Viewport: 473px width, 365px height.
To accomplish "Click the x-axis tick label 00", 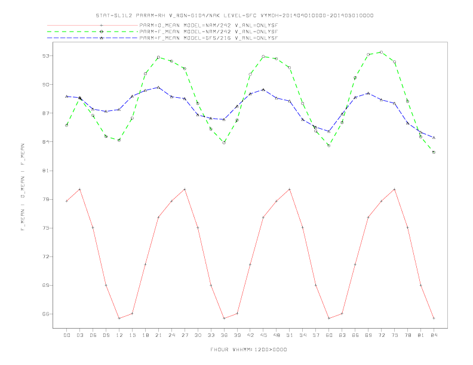I will pyautogui.click(x=67, y=335).
